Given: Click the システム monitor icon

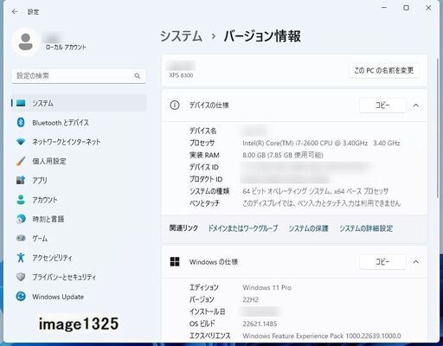Looking at the screenshot, I should point(21,103).
